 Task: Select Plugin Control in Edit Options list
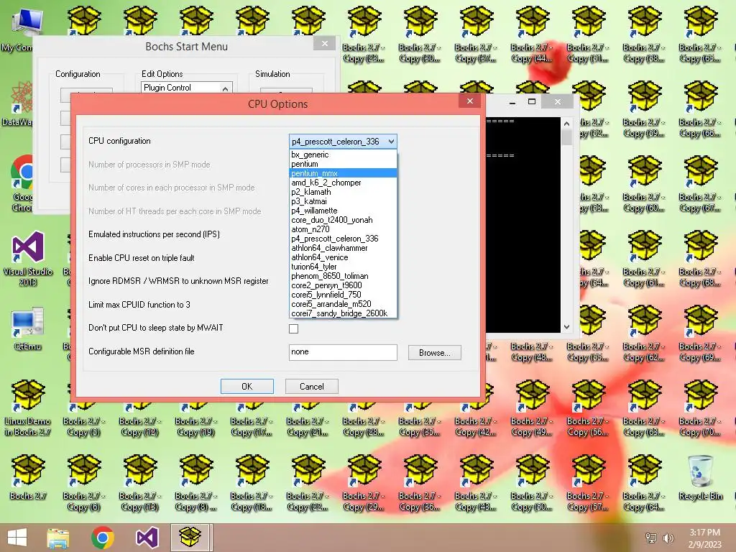180,88
